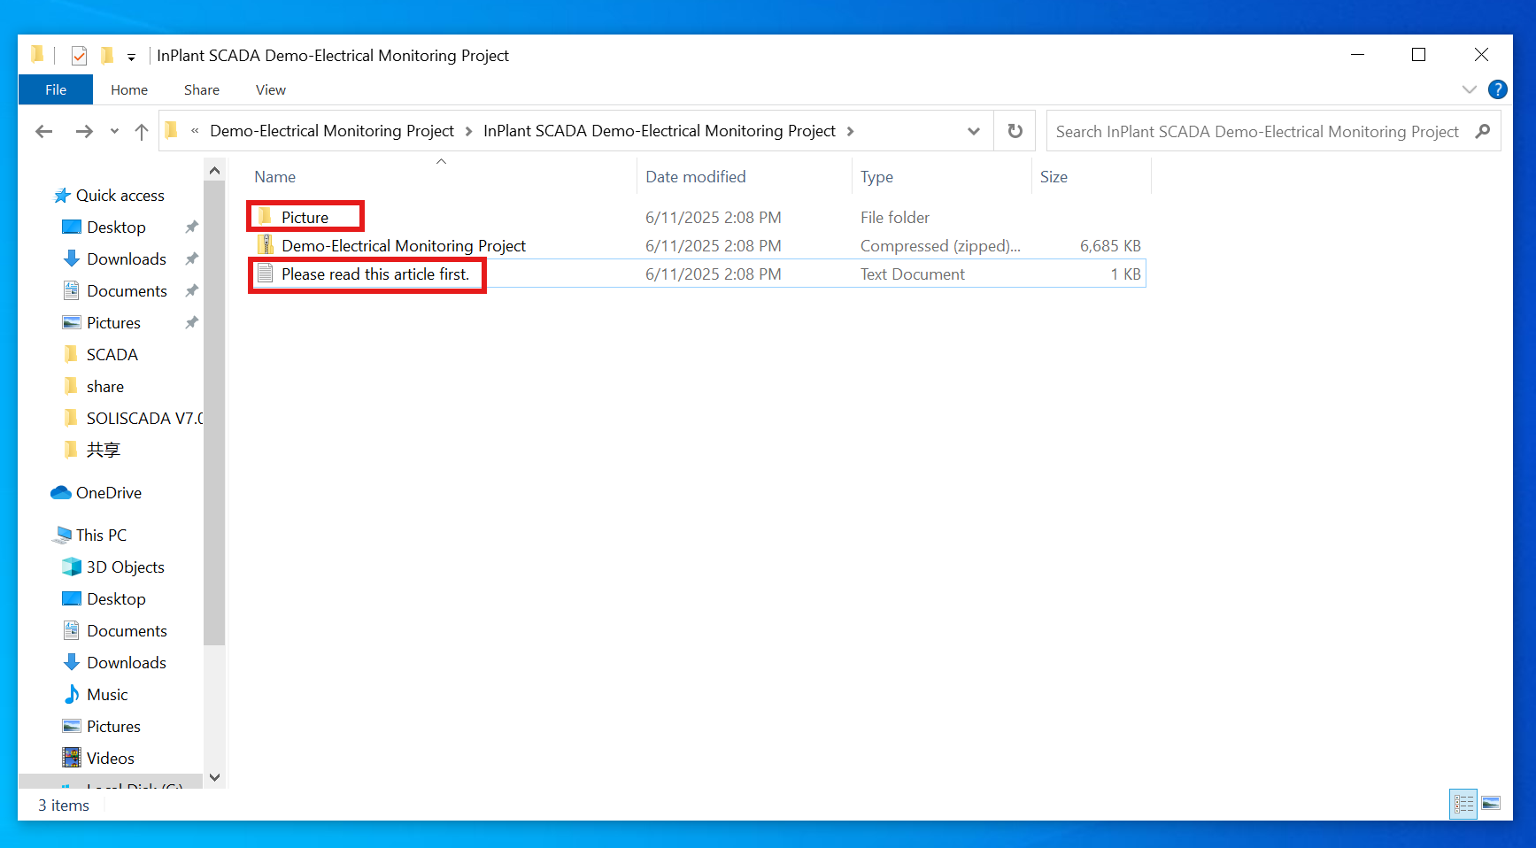Switch to details view layout
Viewport: 1536px width, 848px height.
pos(1463,804)
